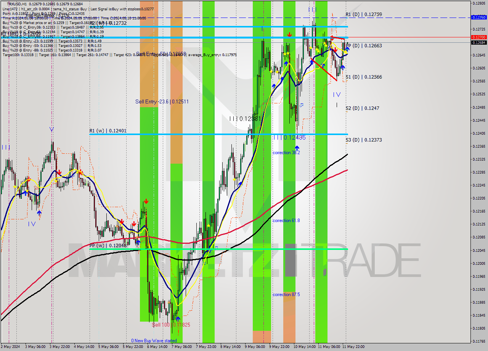
Task: Click the 0.12005 price axis label
Action: [479, 263]
